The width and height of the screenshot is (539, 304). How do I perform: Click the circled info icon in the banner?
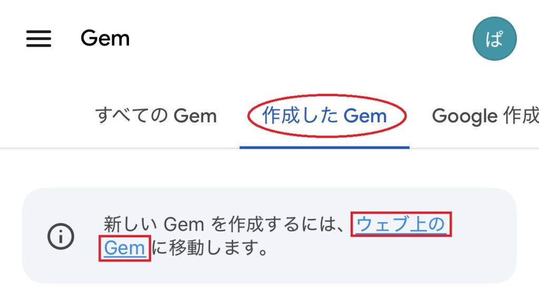pyautogui.click(x=61, y=236)
